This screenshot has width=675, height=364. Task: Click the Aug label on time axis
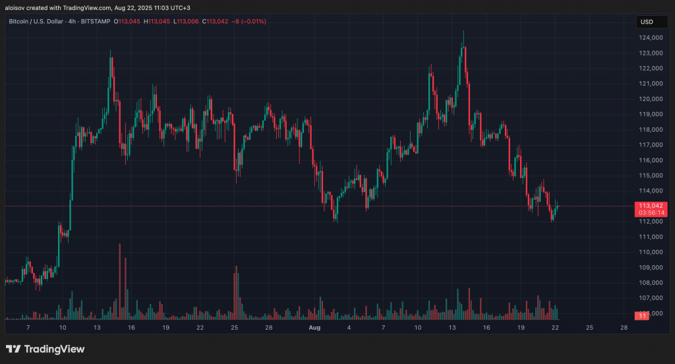[x=314, y=327]
